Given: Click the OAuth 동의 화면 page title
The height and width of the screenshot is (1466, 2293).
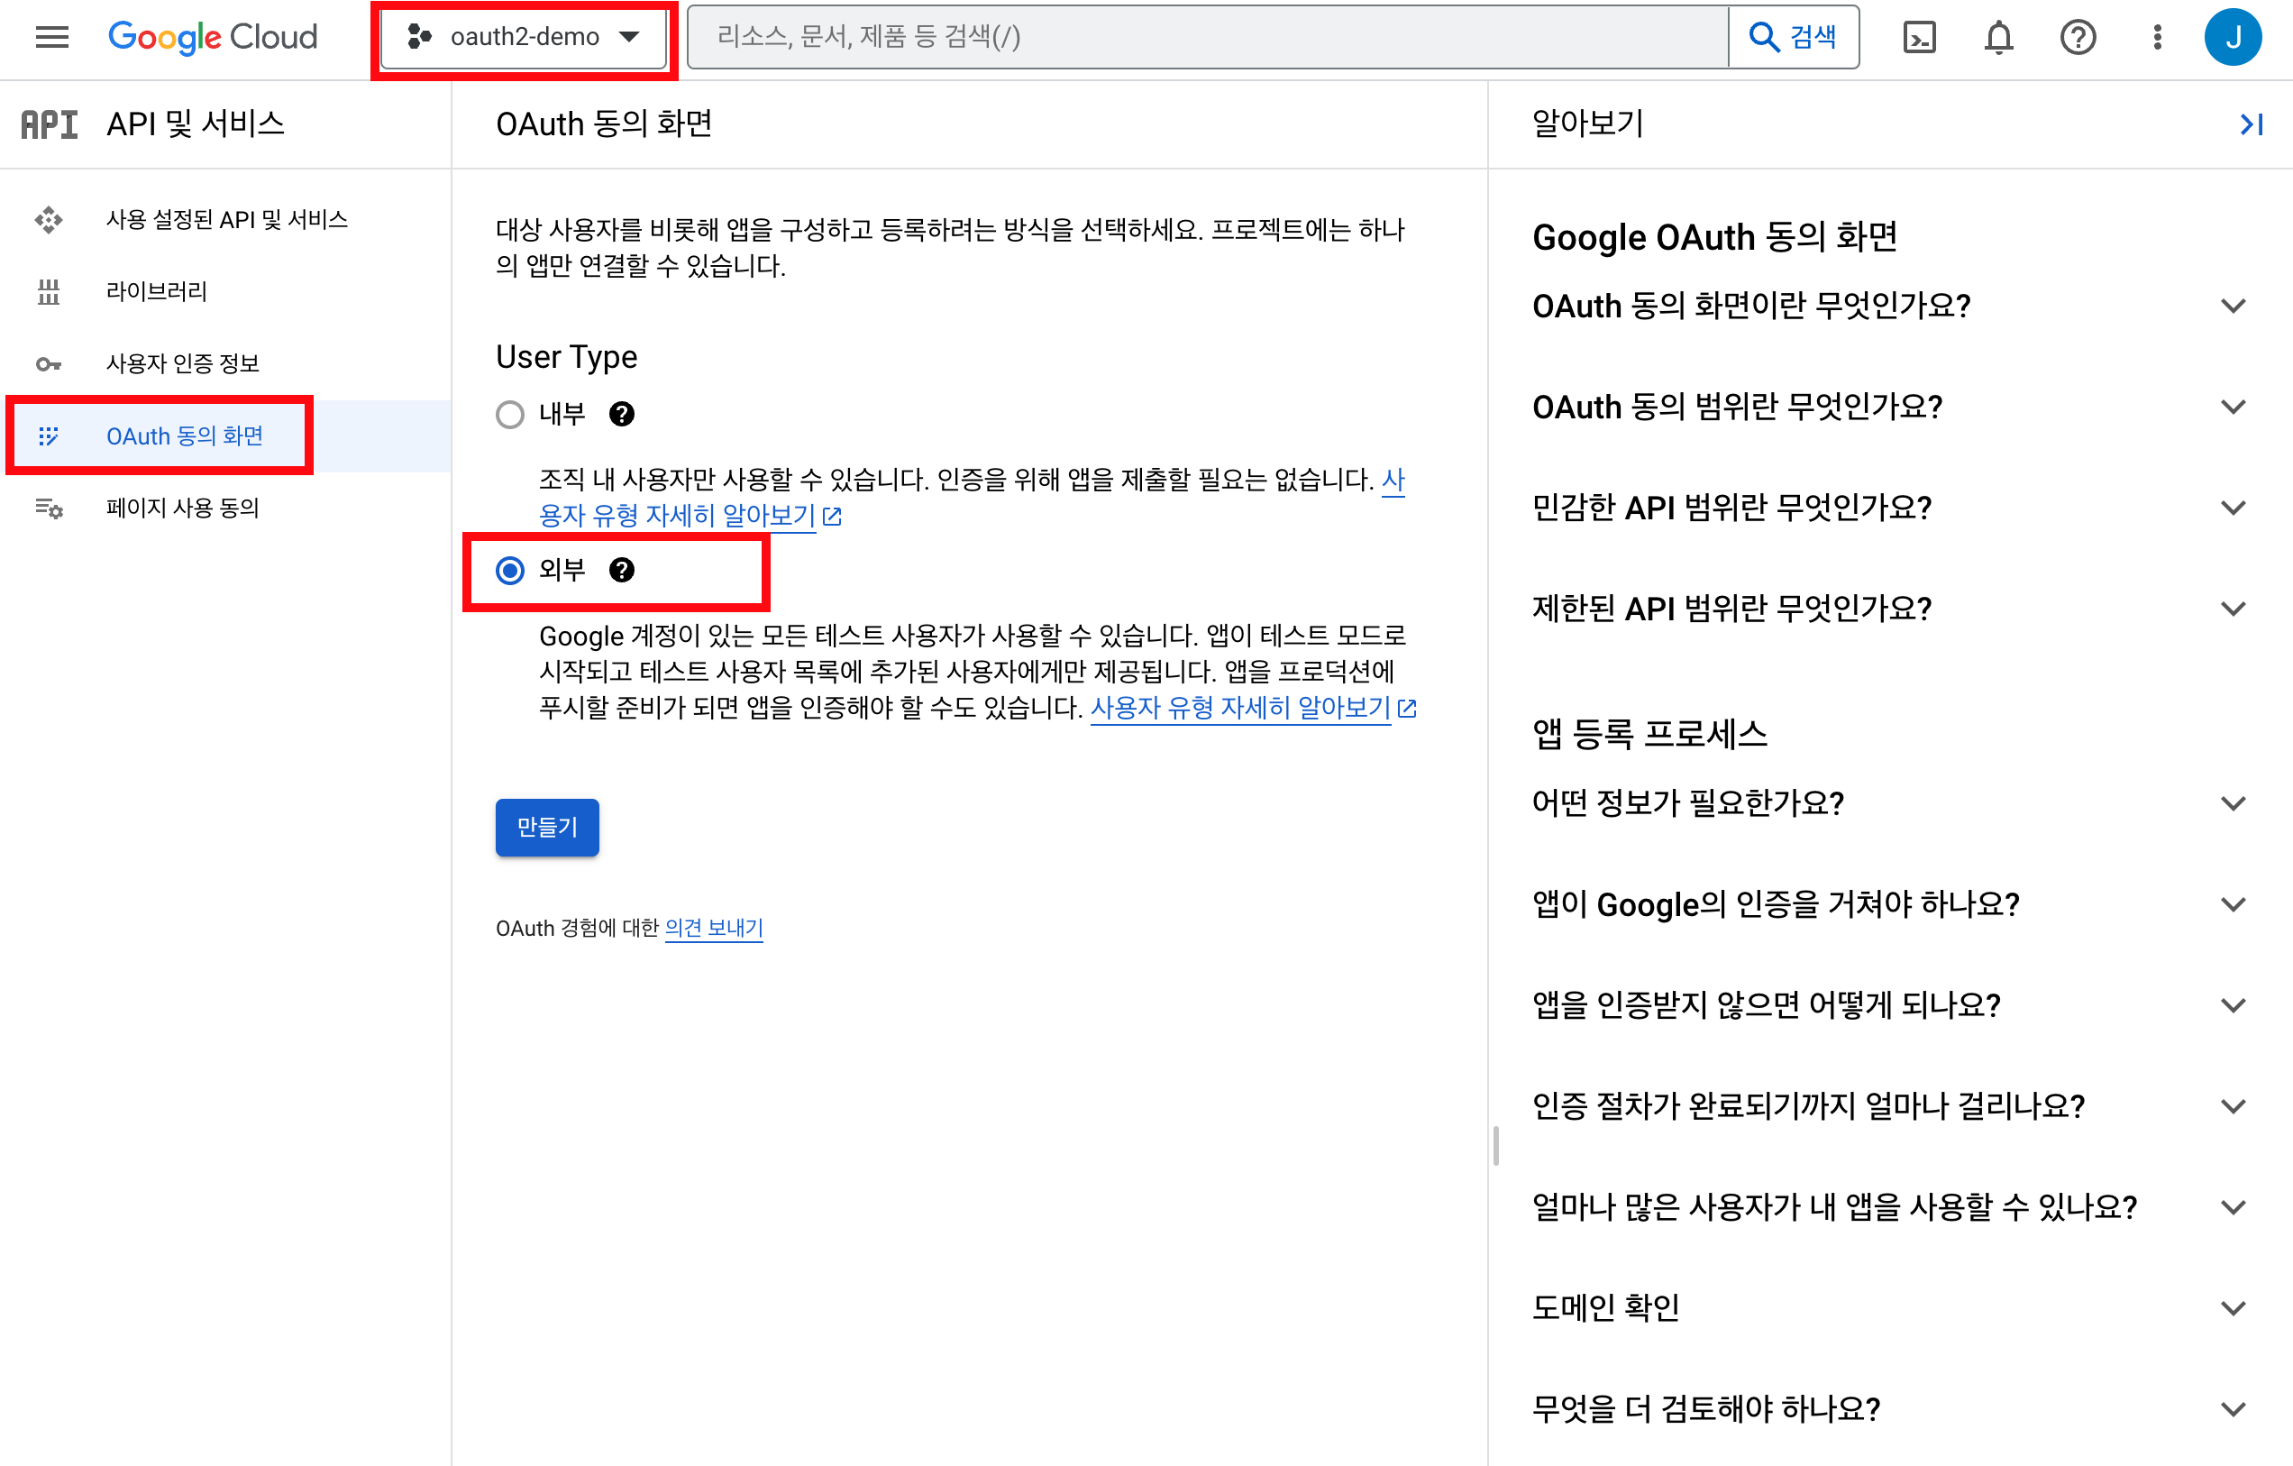Looking at the screenshot, I should [x=604, y=124].
